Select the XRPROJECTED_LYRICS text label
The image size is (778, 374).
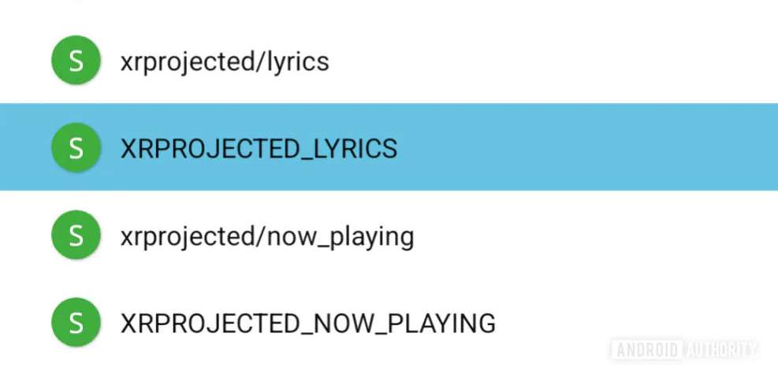click(x=259, y=148)
